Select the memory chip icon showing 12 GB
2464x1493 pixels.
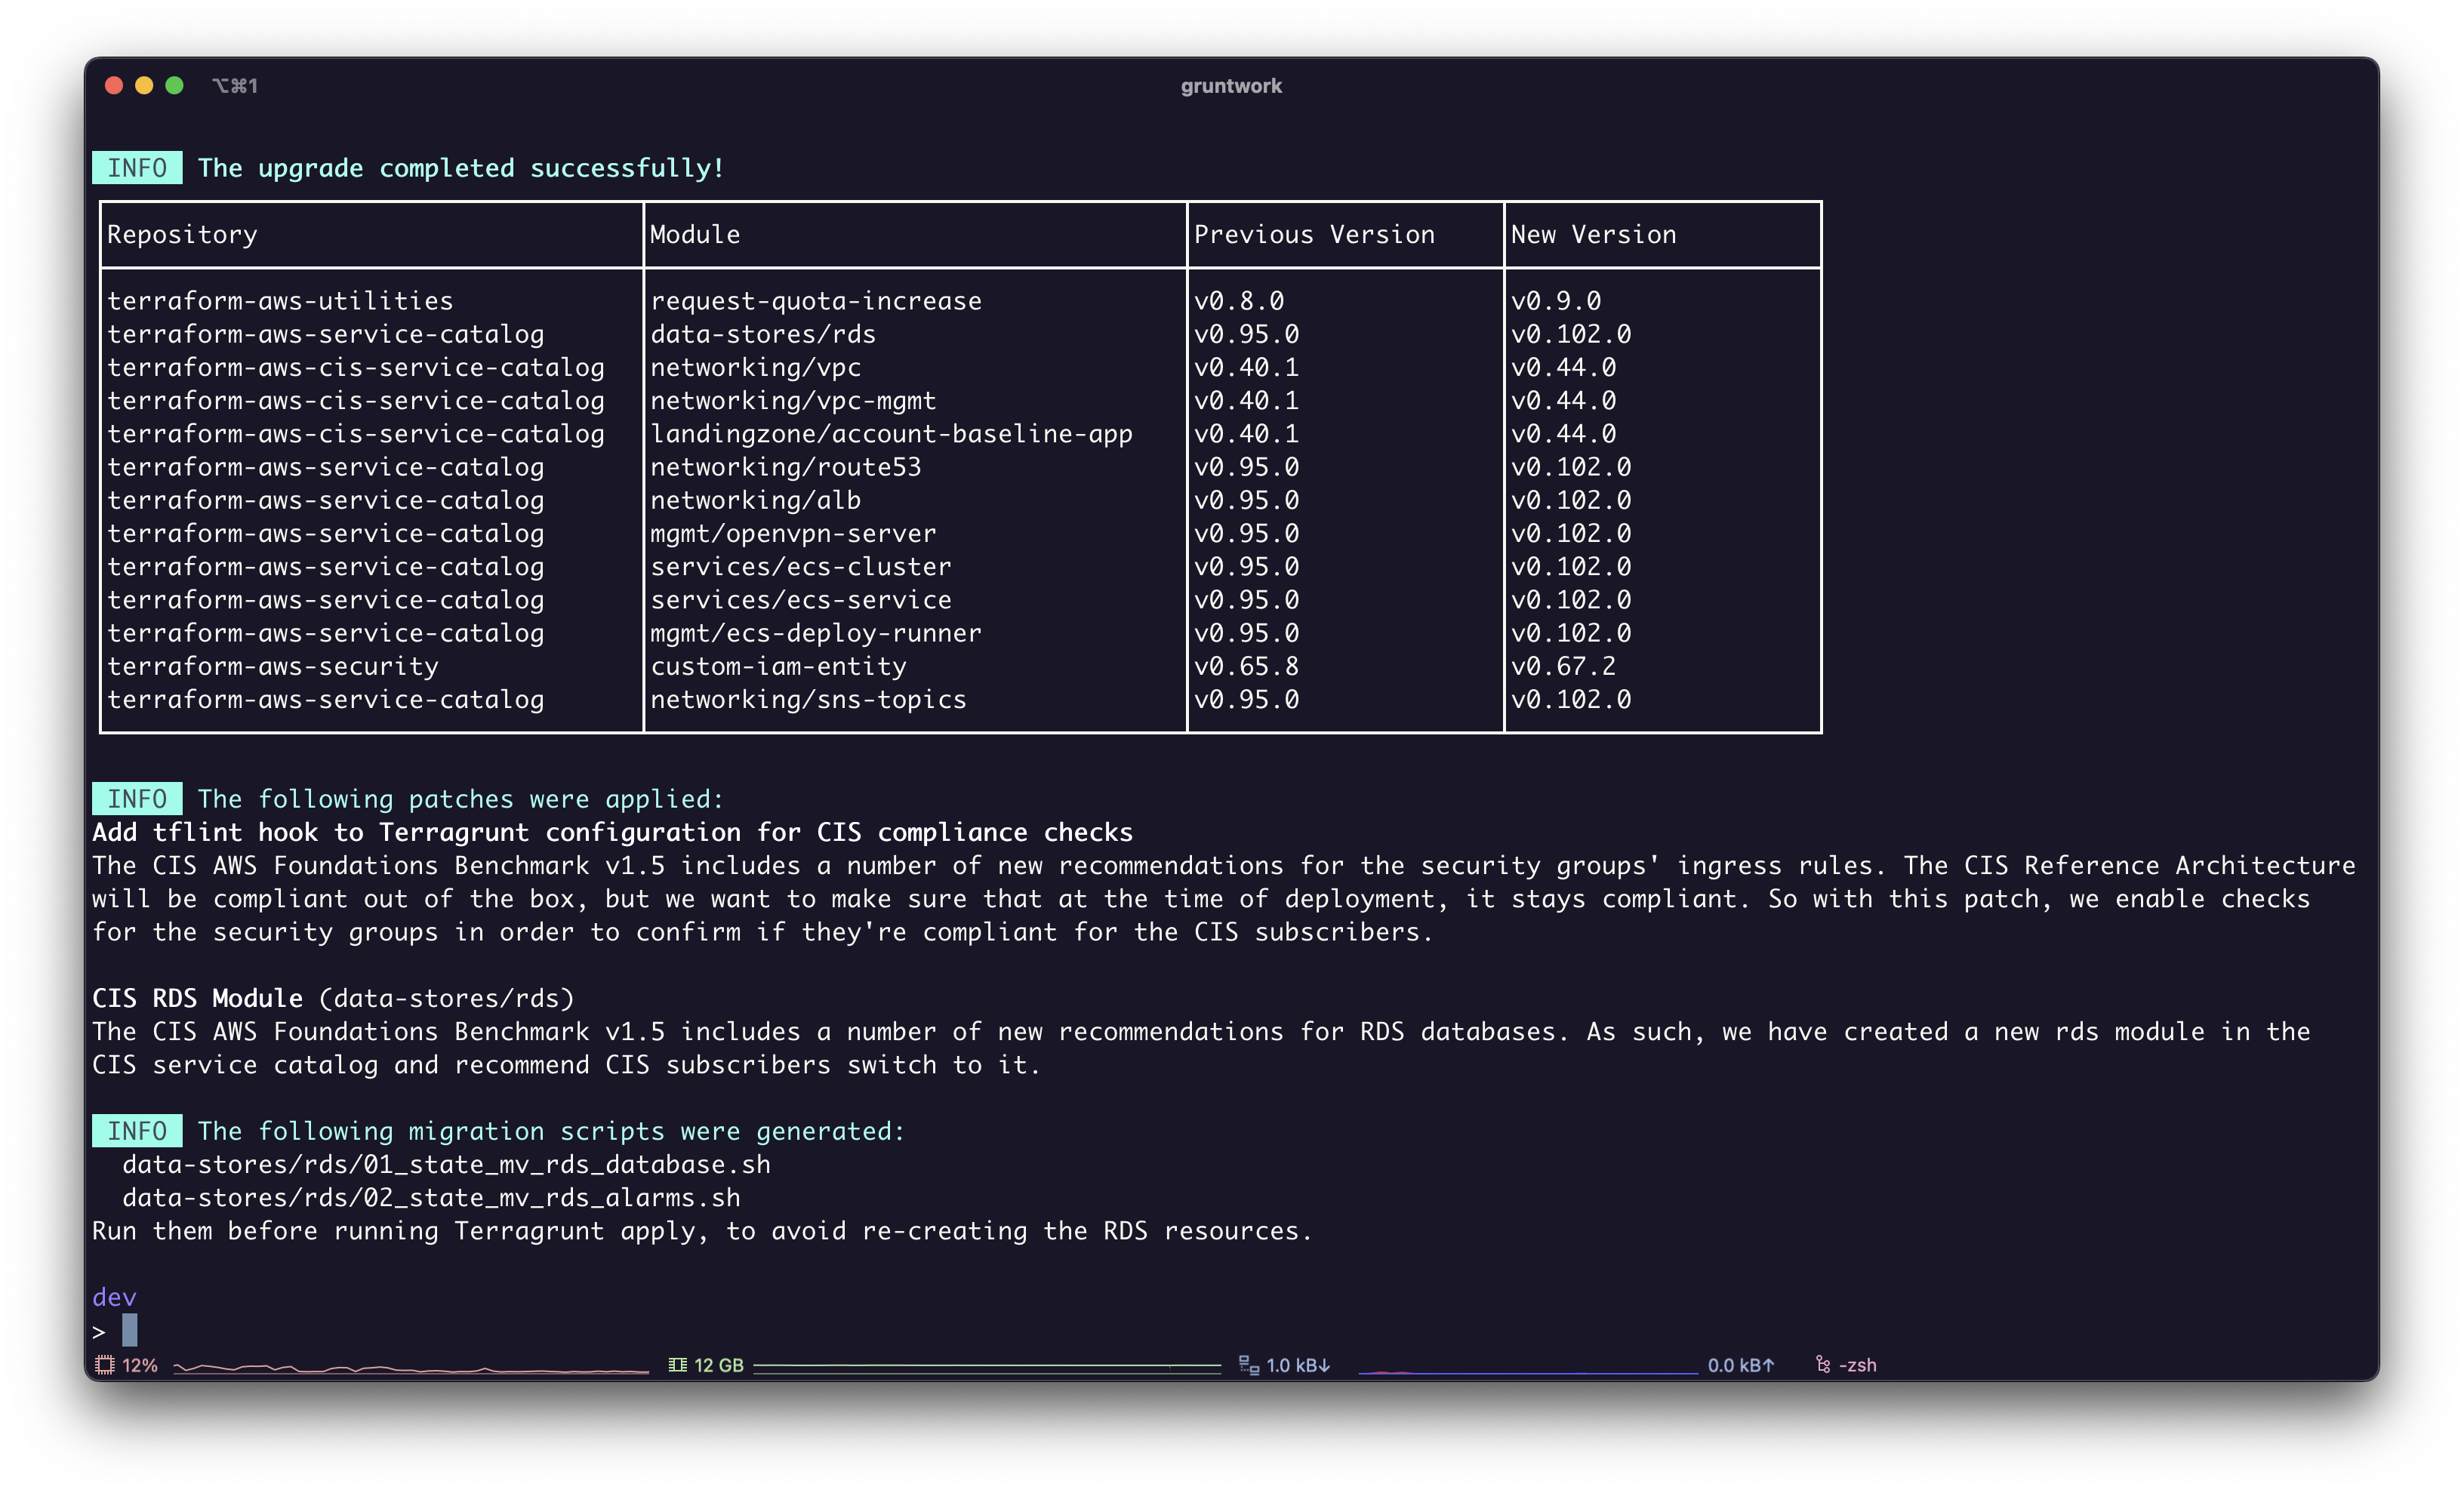tap(678, 1365)
